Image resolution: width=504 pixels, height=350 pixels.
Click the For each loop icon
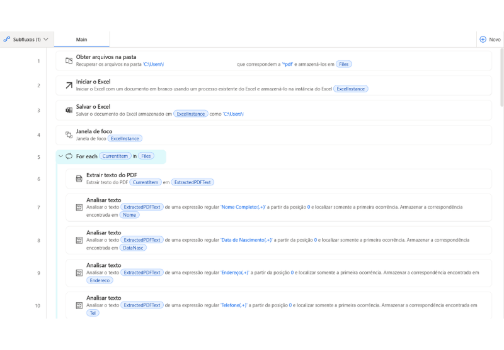pos(69,156)
